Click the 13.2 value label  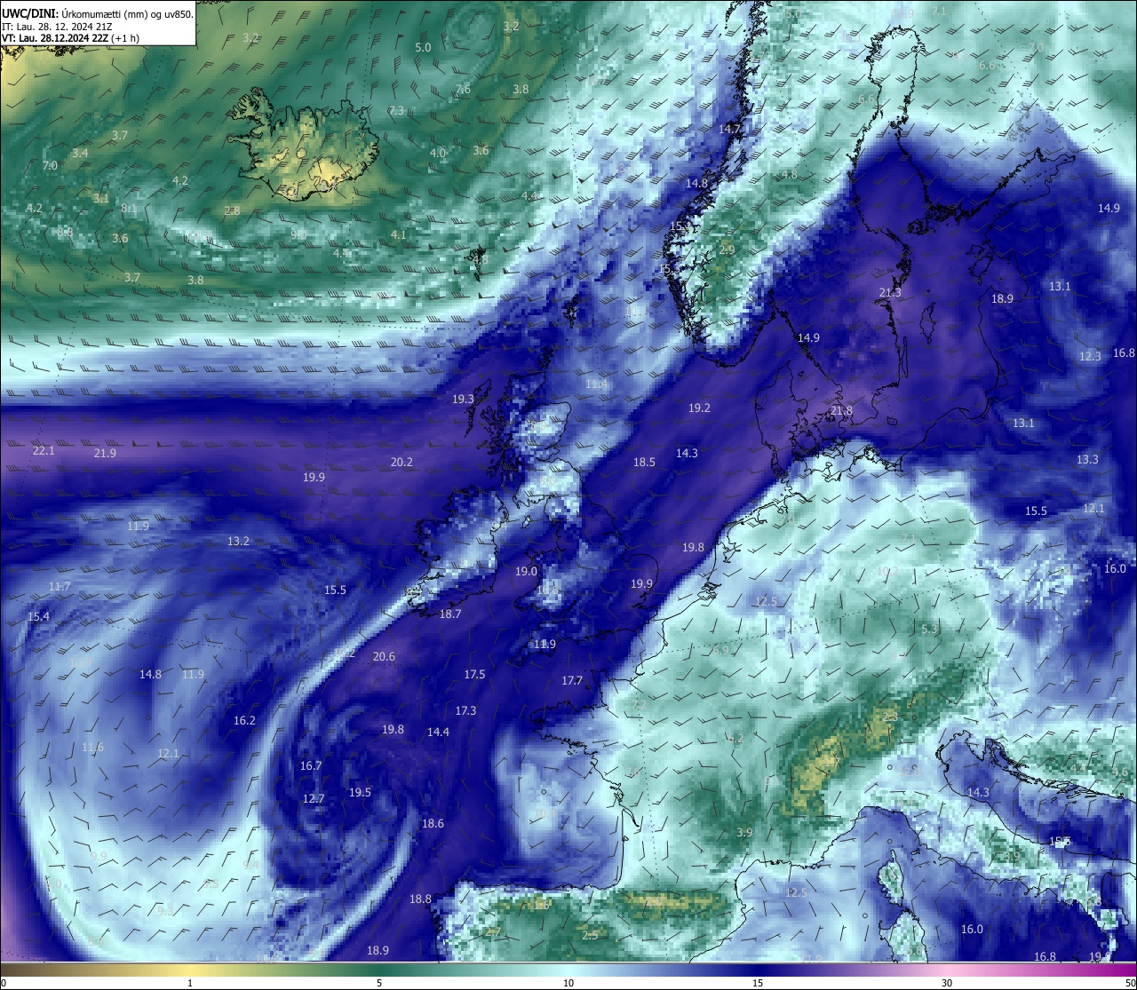238,542
